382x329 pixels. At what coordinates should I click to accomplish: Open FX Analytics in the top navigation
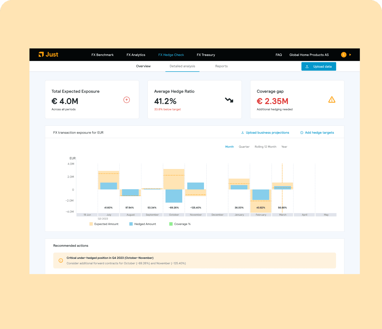pos(136,55)
